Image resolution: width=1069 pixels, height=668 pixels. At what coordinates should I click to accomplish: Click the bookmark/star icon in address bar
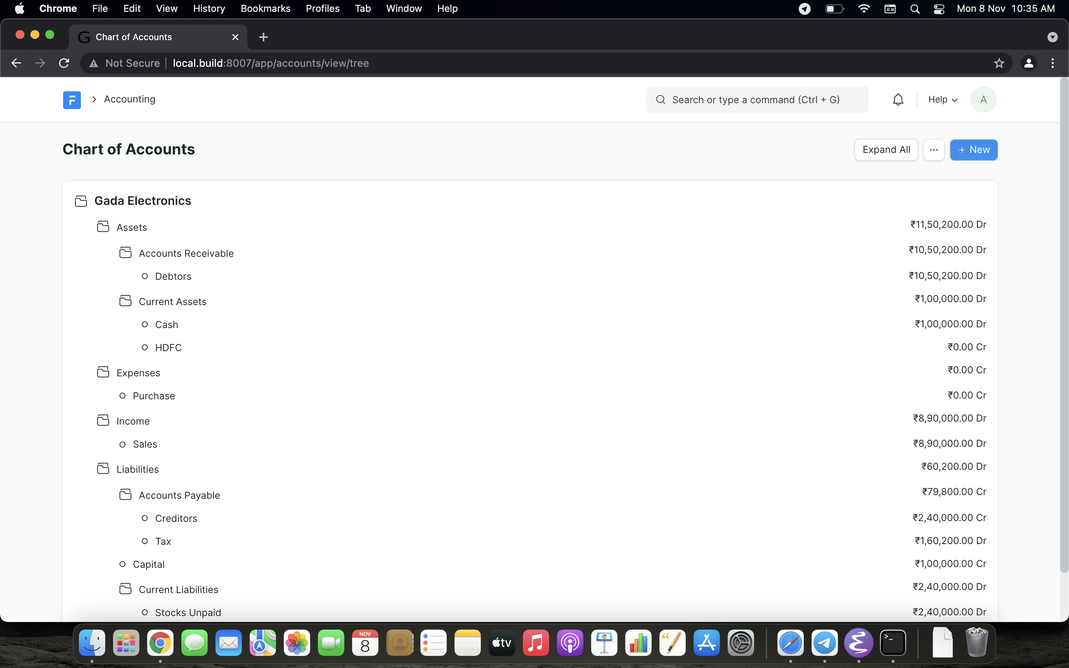click(999, 63)
